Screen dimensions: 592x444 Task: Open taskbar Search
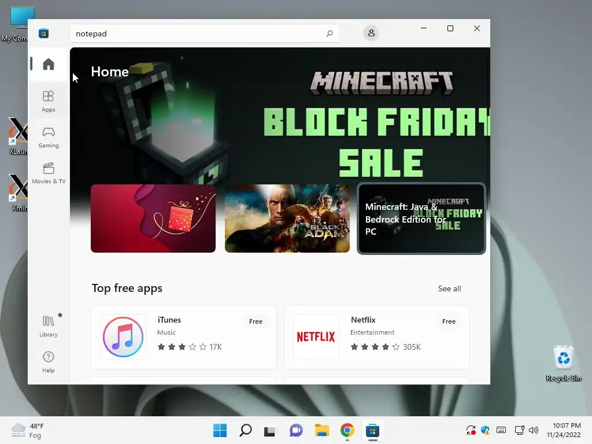coord(245,430)
